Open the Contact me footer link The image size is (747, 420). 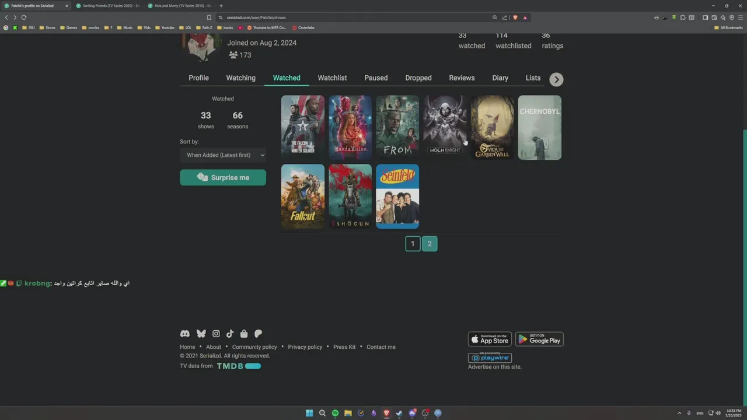pyautogui.click(x=381, y=347)
